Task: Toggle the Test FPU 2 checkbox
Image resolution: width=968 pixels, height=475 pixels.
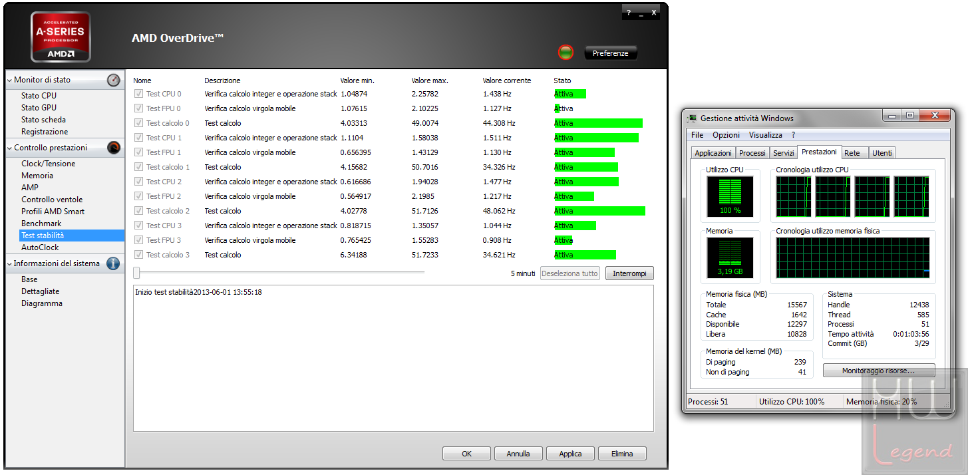Action: tap(138, 196)
